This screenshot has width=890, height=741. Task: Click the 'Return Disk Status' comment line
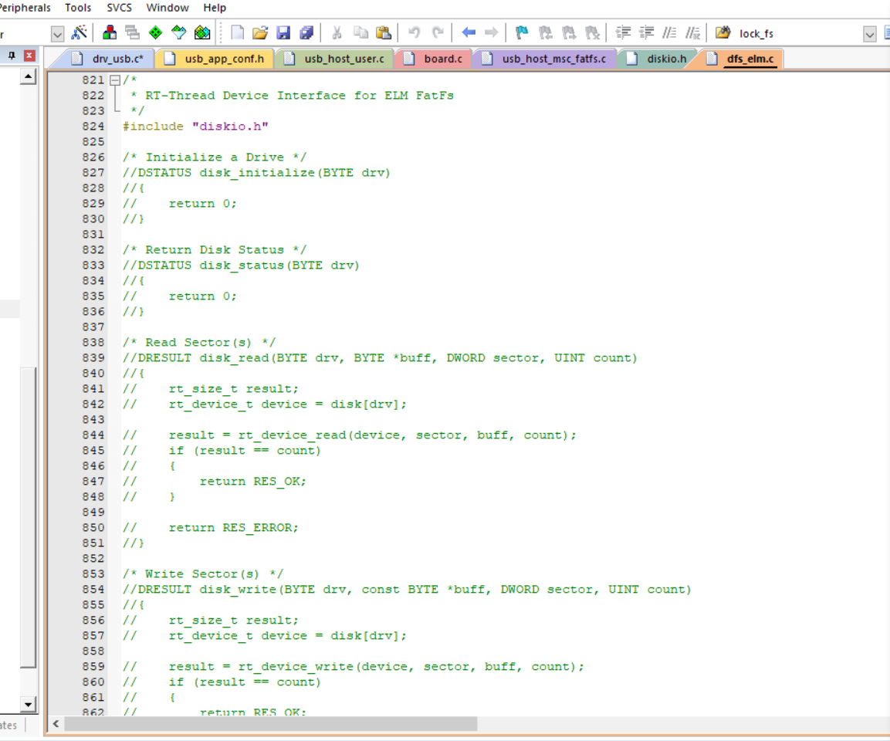pyautogui.click(x=215, y=250)
